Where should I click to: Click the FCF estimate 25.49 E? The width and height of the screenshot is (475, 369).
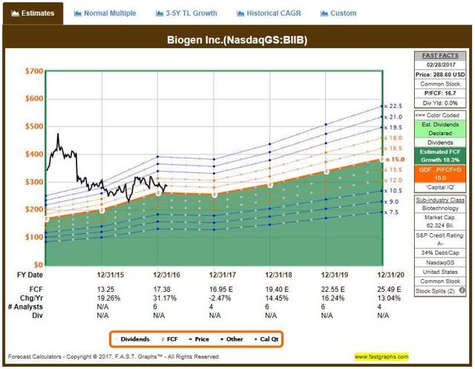[x=389, y=290]
